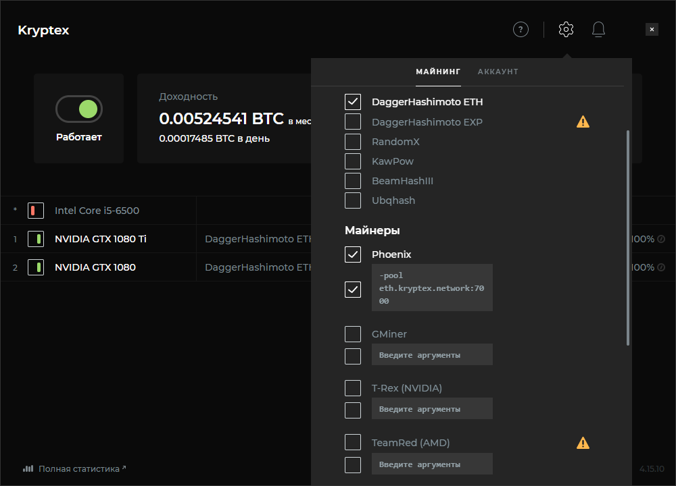Viewport: 676px width, 486px height.
Task: Select the NVIDIA GTX 1080 Ti row name
Action: pyautogui.click(x=101, y=239)
